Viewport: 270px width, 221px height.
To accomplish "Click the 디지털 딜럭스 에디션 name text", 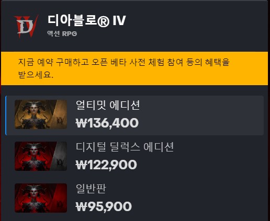I will [x=125, y=147].
